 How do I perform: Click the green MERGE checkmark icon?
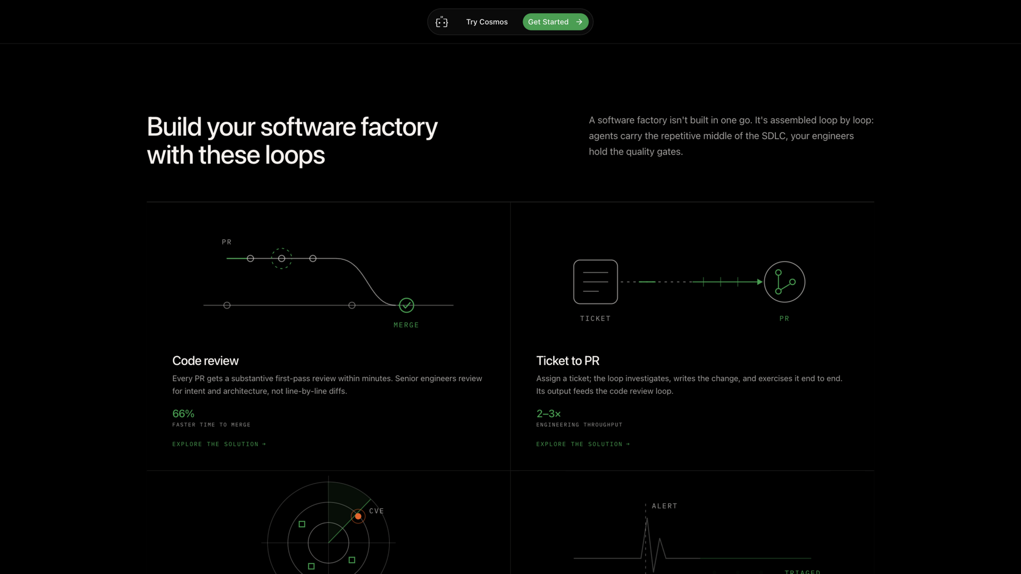406,305
